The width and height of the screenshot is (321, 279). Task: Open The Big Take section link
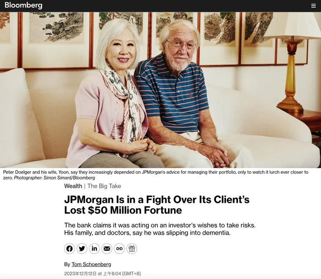click(x=104, y=186)
